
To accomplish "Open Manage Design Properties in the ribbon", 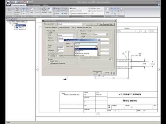I will pos(79,13).
